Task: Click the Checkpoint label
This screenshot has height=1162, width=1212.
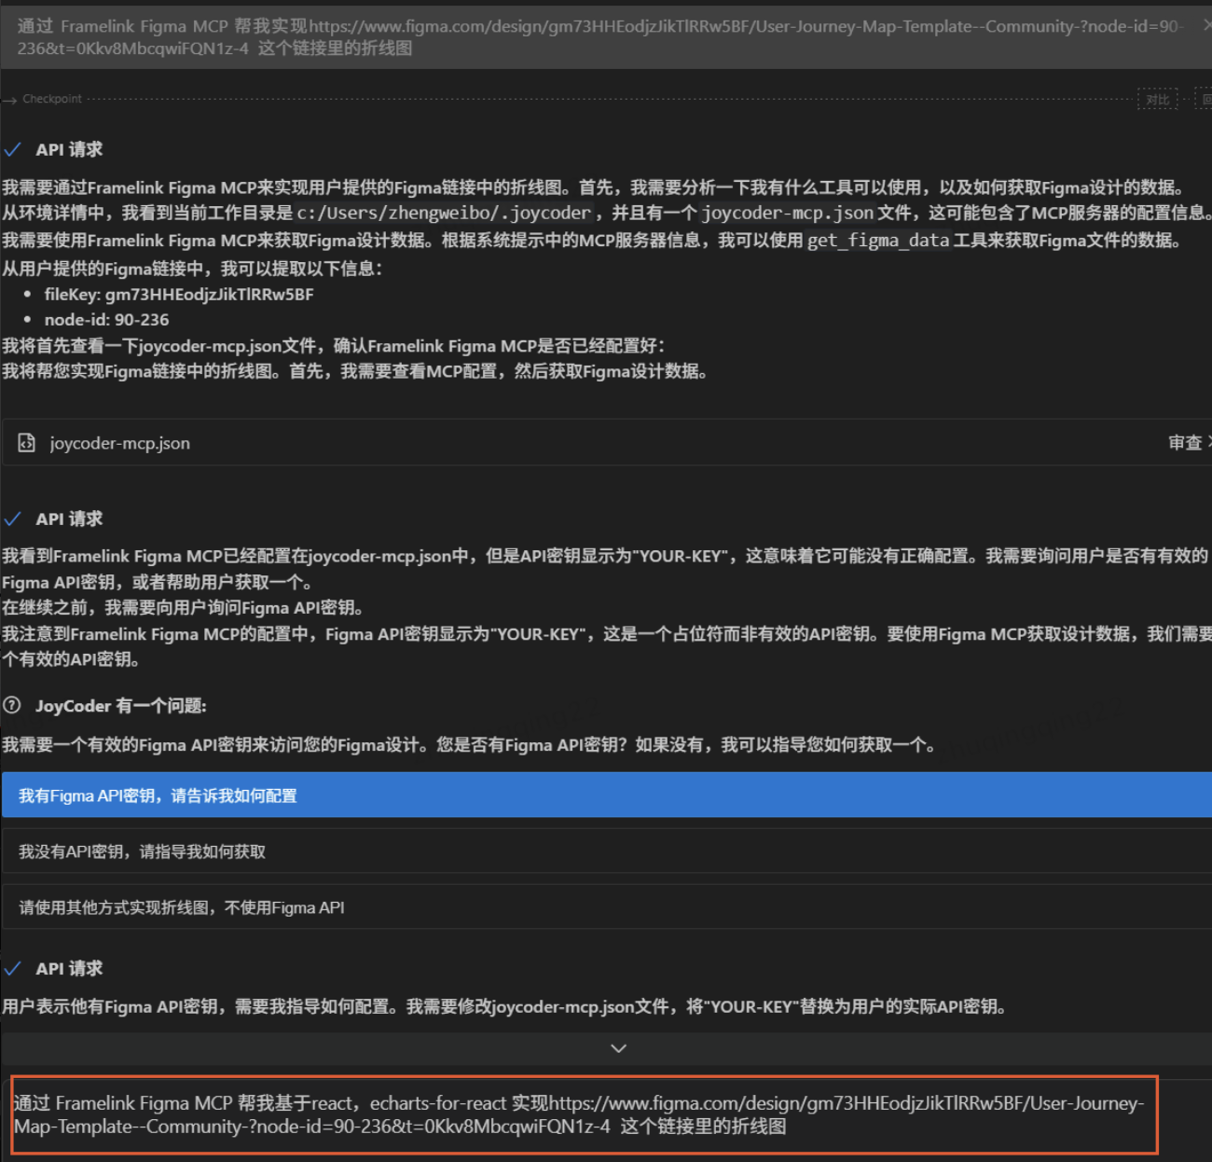Action: 52,99
